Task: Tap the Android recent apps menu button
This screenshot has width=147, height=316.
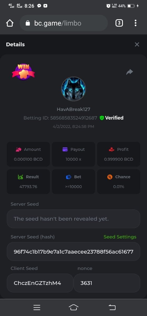Action: tap(37, 307)
